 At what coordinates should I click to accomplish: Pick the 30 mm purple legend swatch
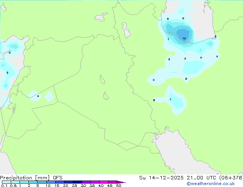[x=86, y=182]
